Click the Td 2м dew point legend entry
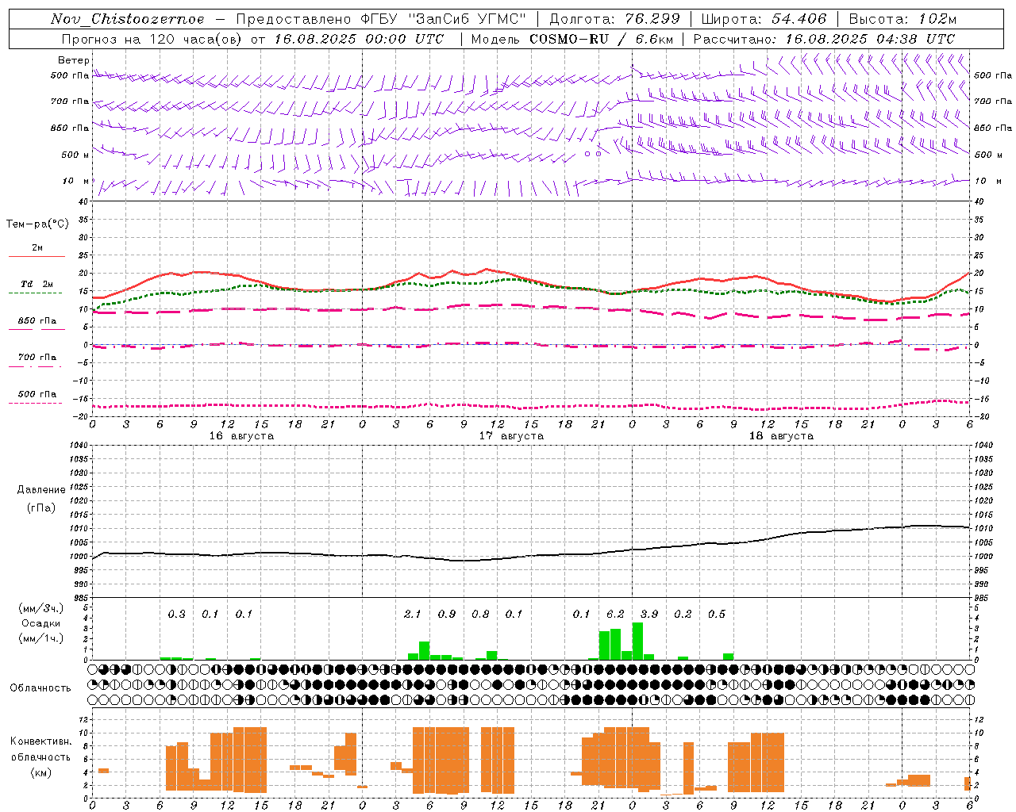 (x=37, y=284)
